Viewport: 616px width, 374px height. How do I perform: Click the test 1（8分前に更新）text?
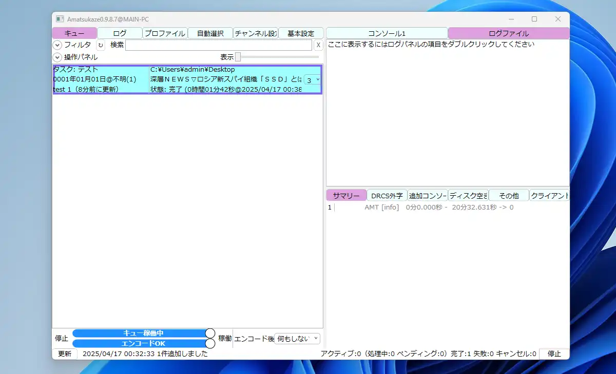(x=86, y=89)
